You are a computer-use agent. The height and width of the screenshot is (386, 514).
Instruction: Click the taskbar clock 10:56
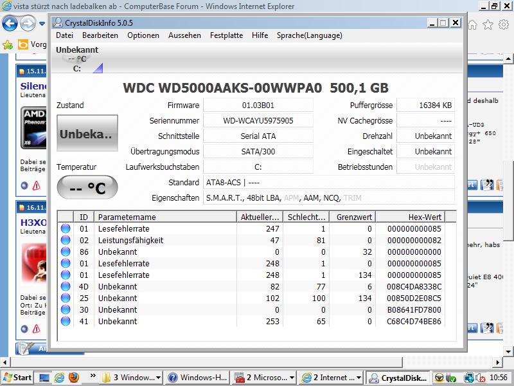click(x=499, y=378)
